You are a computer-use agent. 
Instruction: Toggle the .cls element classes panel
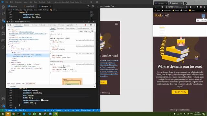[85, 32]
